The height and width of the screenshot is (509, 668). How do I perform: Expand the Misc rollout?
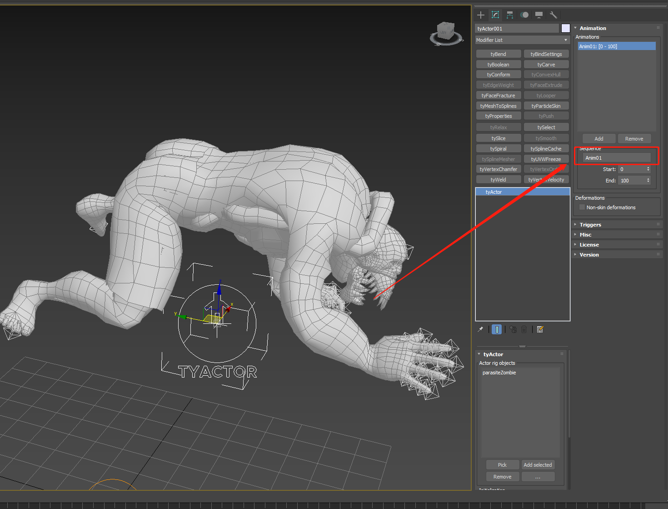tap(585, 235)
